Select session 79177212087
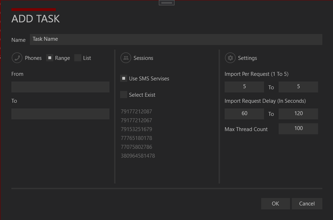Screen dimensions: 333x220 [136, 111]
